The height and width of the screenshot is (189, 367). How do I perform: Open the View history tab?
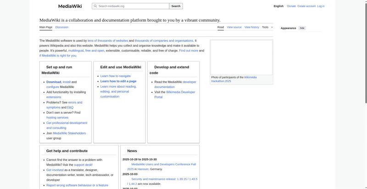pyautogui.click(x=251, y=27)
